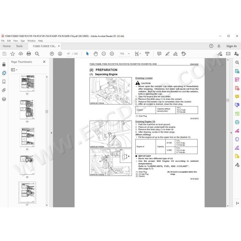The width and height of the screenshot is (241, 241).
Task: Collapse the right pane with arrow
Action: (231, 133)
